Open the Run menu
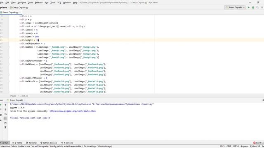Viewport: 264px width, 148px height. [x=47, y=2]
